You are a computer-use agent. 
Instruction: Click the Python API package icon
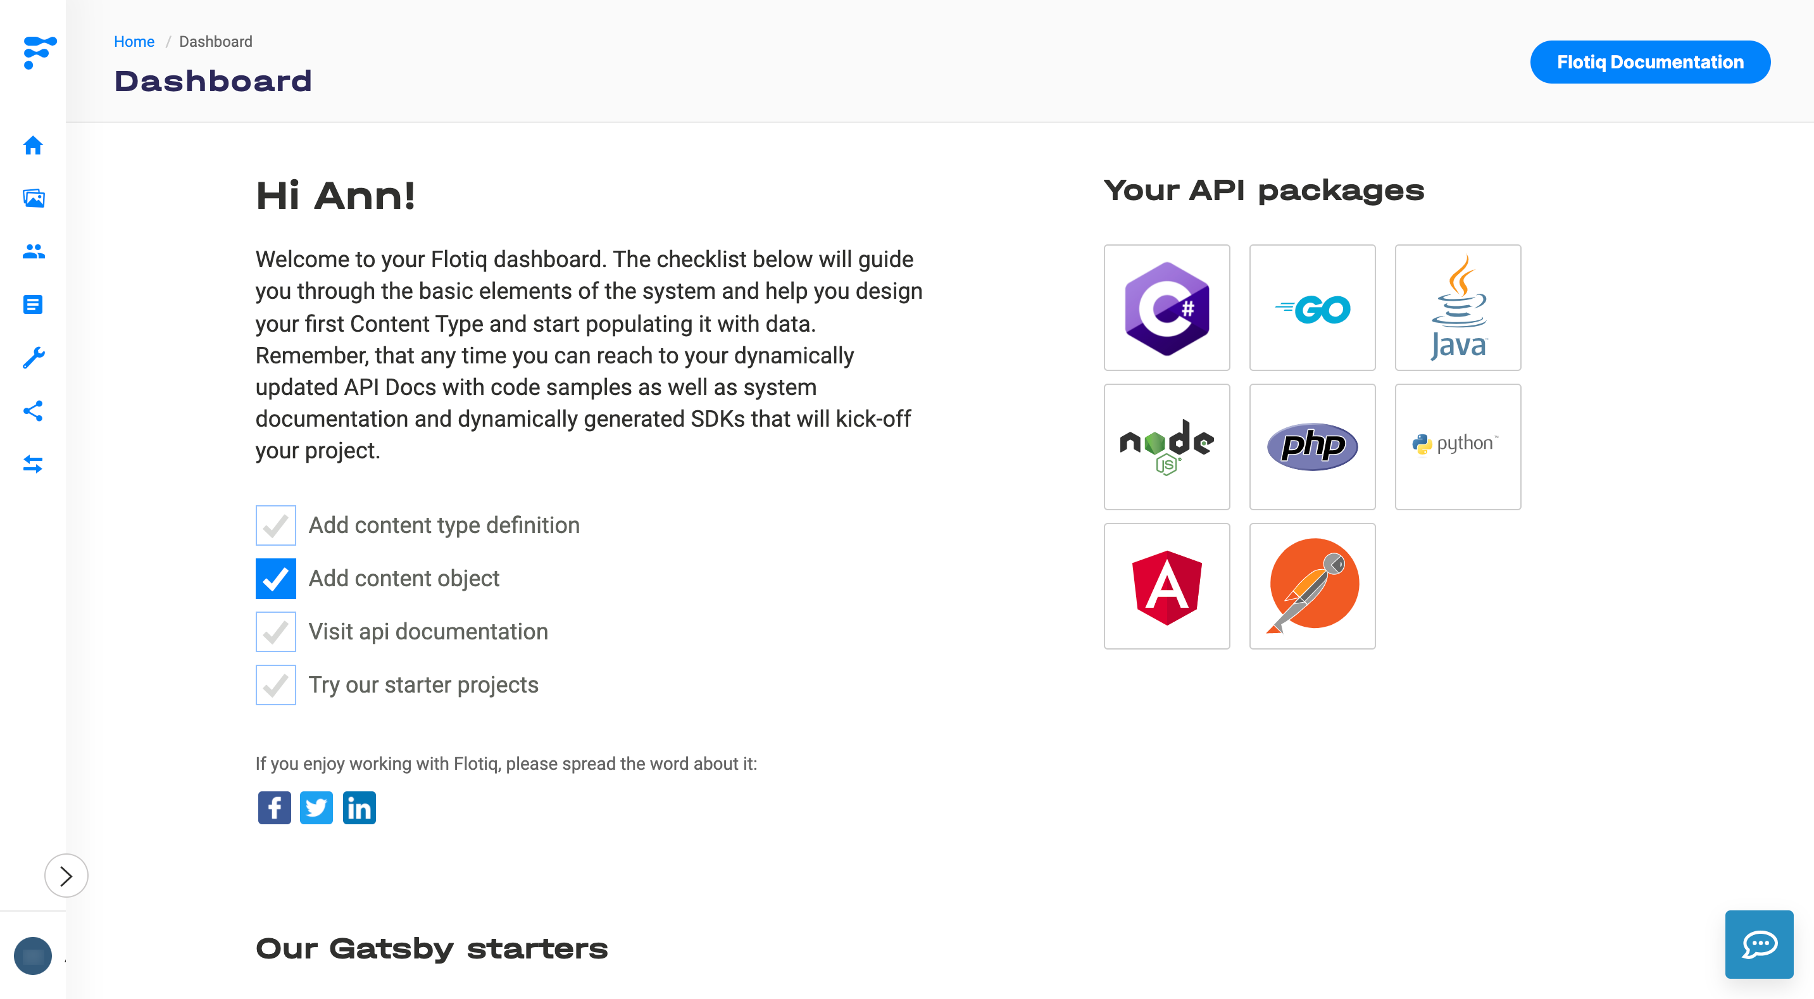coord(1456,445)
